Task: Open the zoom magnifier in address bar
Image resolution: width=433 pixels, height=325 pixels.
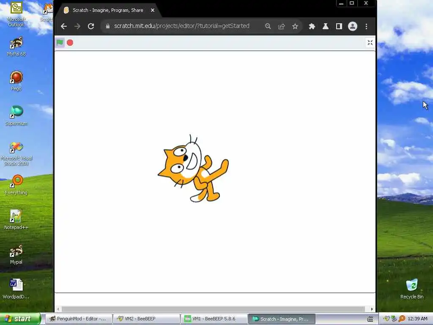Action: 268,26
